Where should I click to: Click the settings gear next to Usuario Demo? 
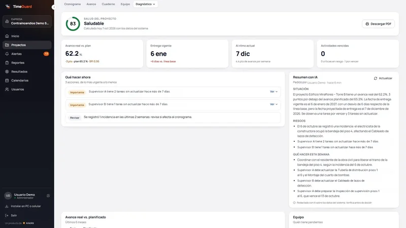tap(48, 196)
